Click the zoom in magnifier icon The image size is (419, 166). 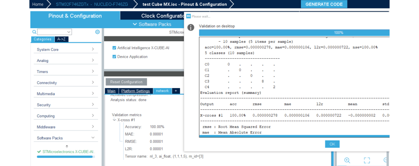tap(347, 160)
